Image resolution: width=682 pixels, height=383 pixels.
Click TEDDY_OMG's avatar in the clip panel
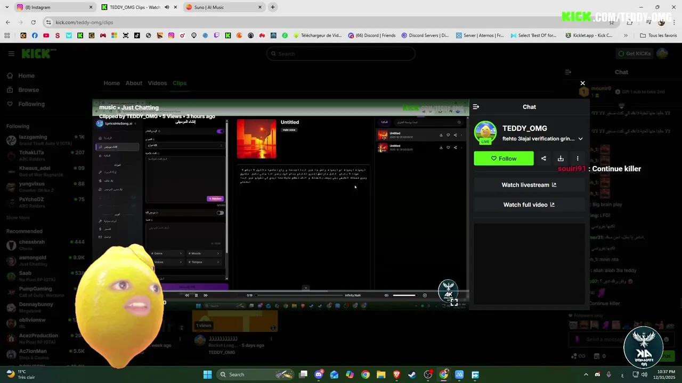(x=485, y=132)
